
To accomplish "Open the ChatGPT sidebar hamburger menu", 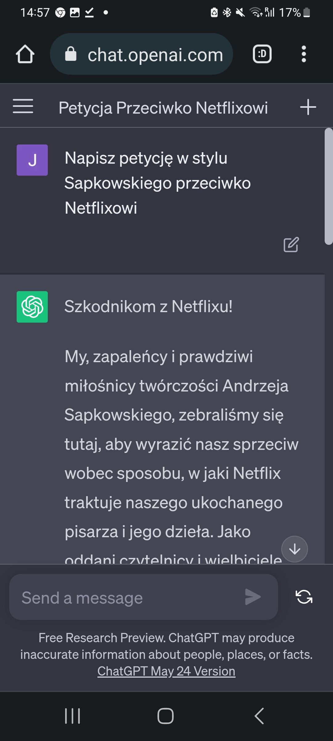I will (23, 106).
